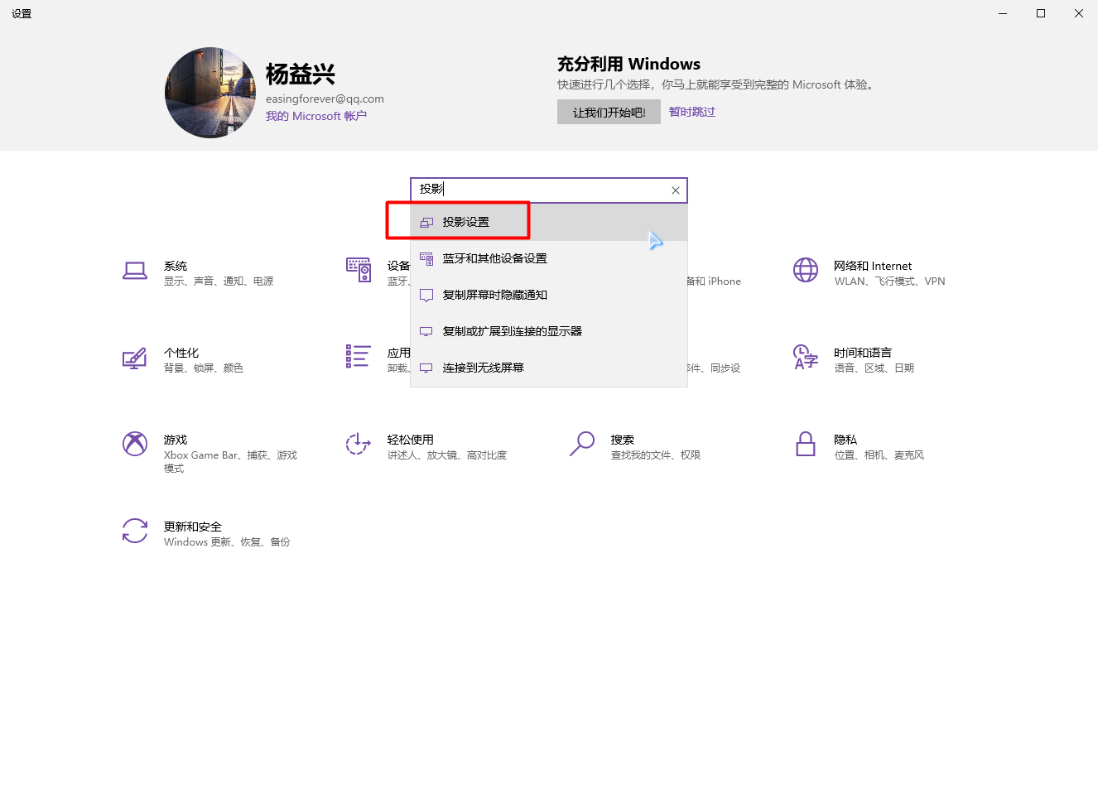Screen dimensions: 1098x789
Task: Open the 隐私 category label
Action: (845, 440)
